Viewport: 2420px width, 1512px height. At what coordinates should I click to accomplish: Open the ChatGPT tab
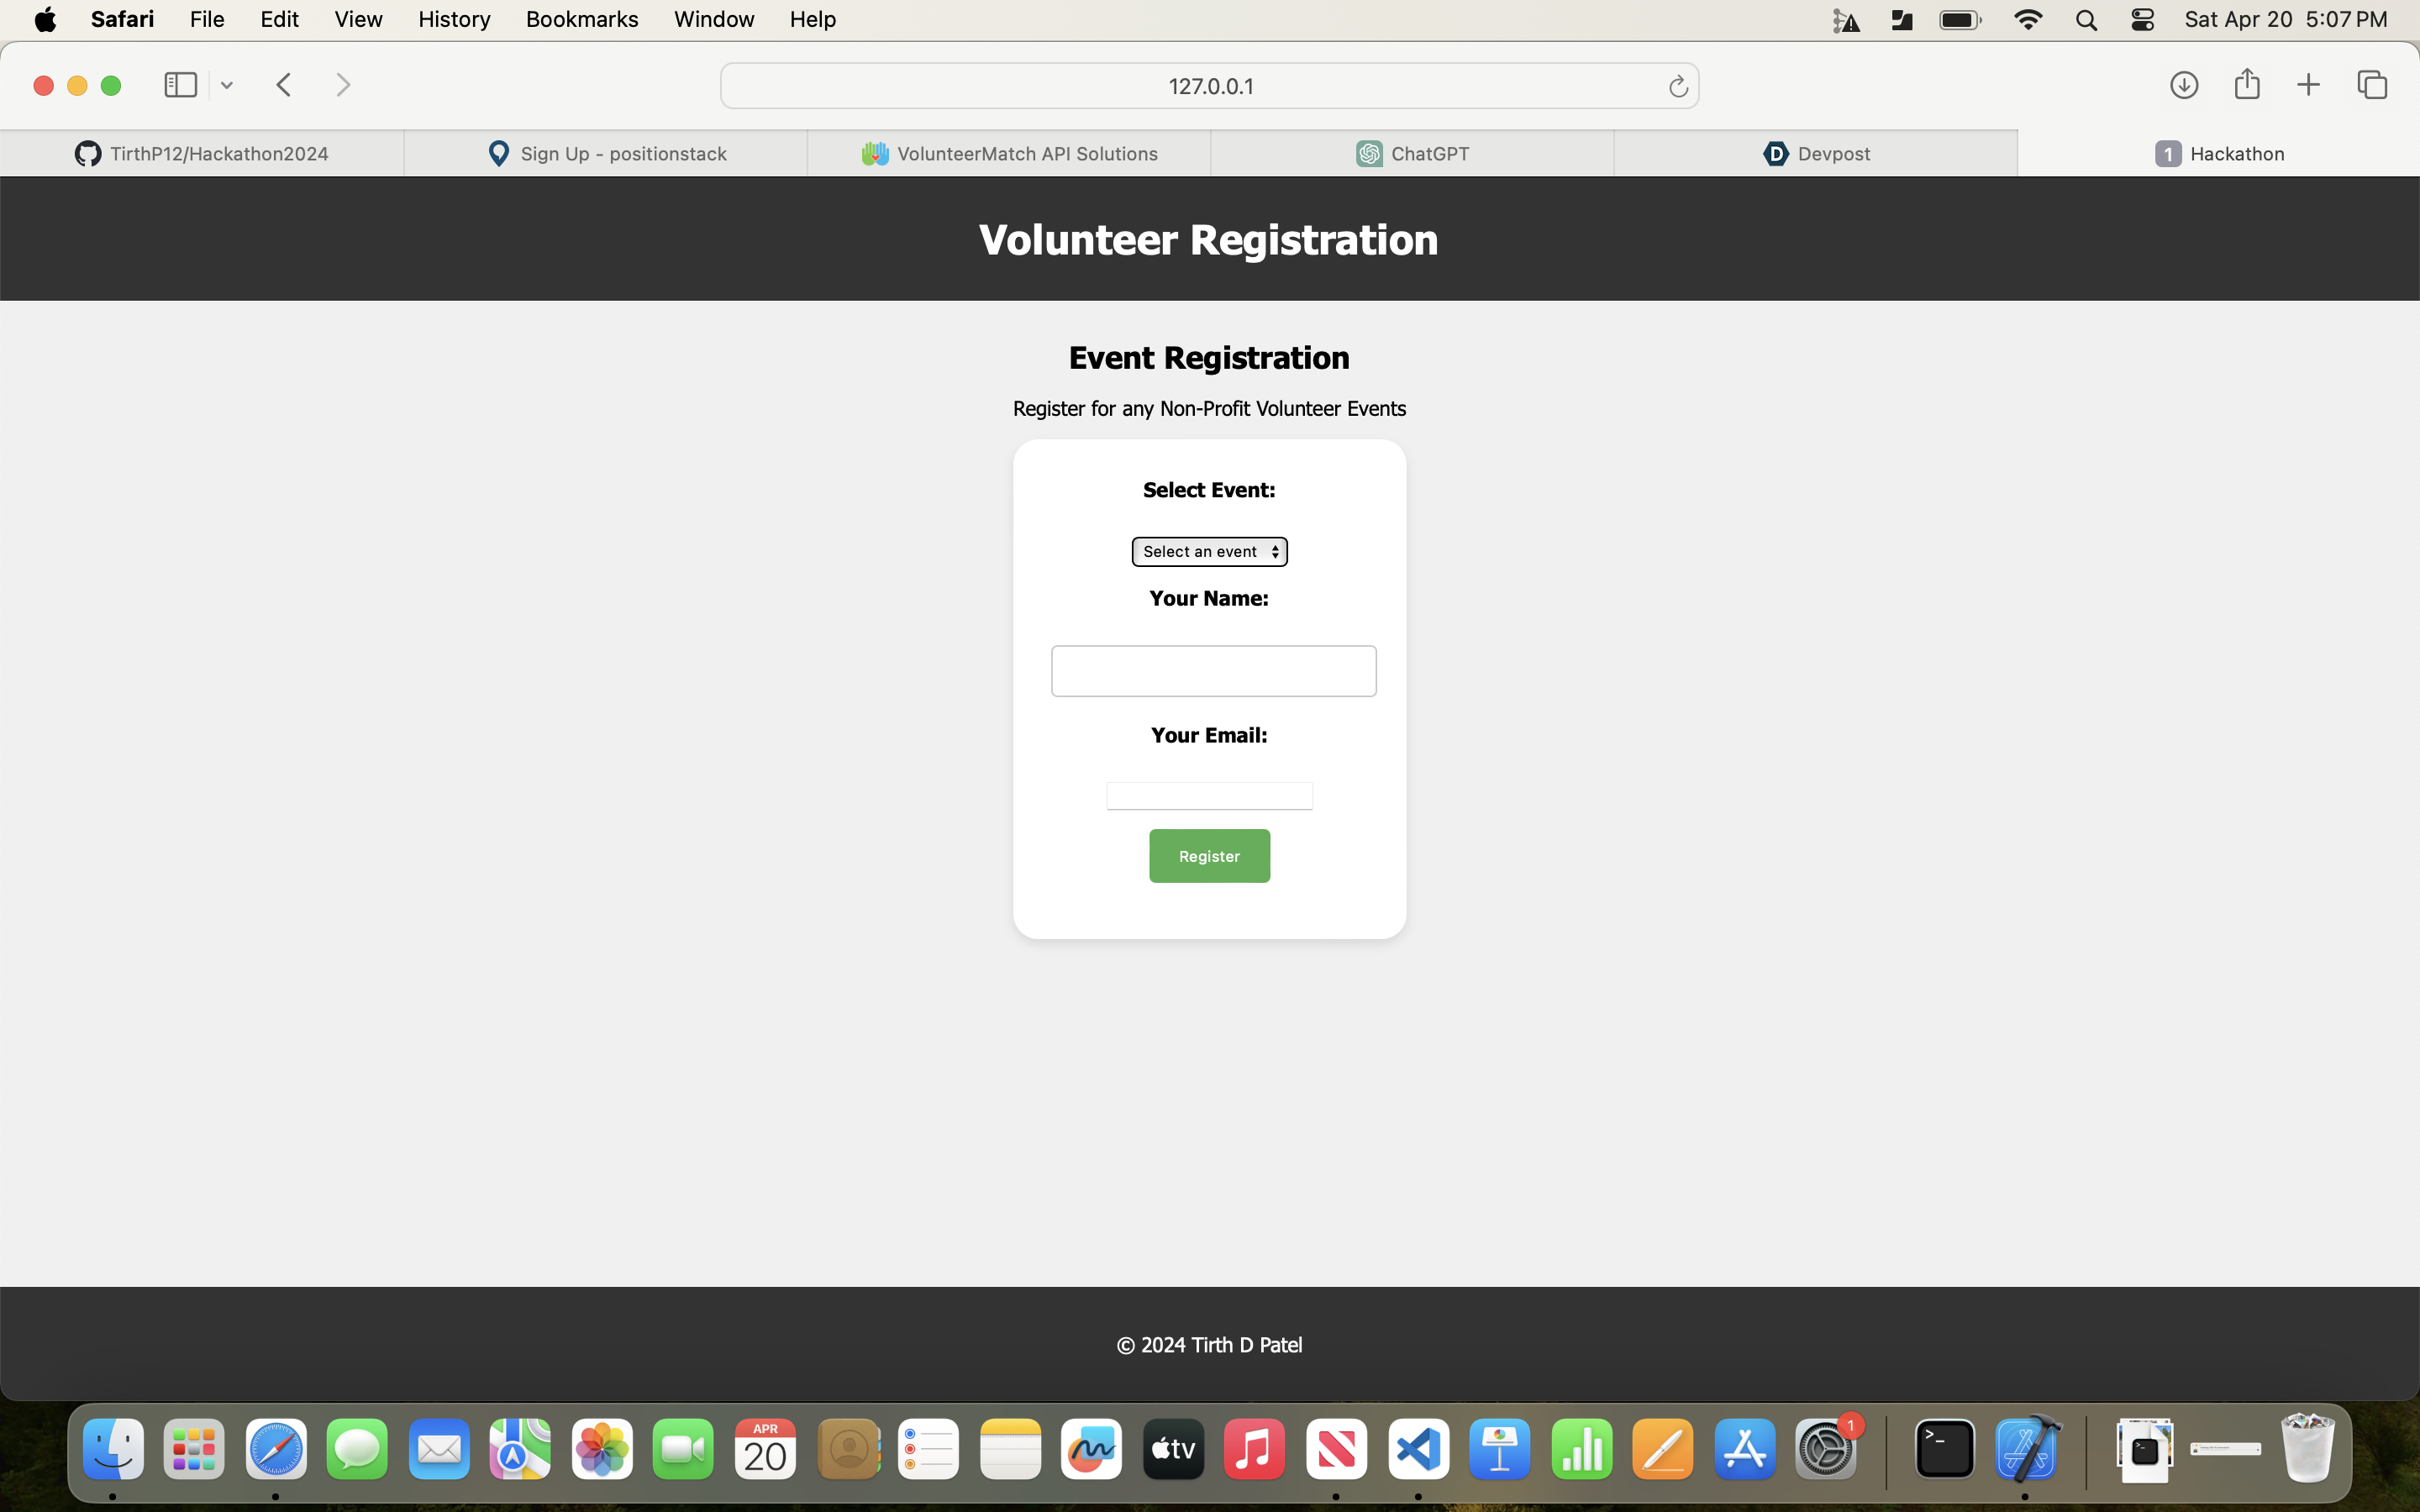pyautogui.click(x=1412, y=154)
